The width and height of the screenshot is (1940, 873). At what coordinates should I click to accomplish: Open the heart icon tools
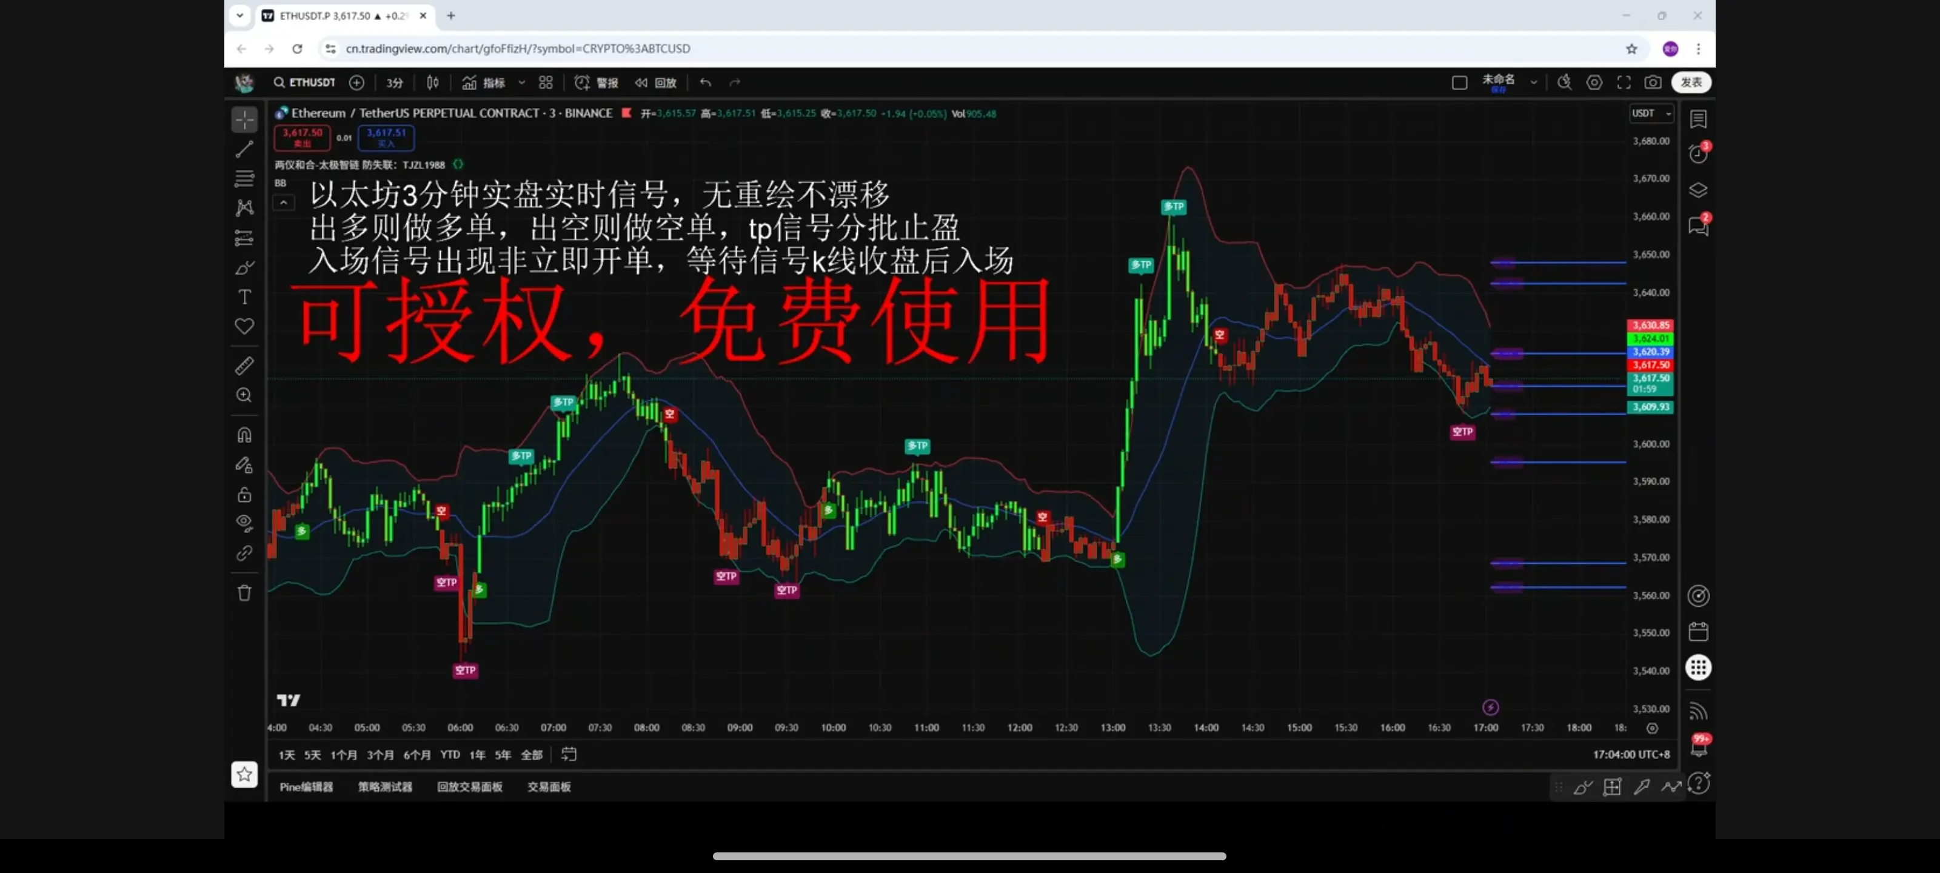(244, 326)
